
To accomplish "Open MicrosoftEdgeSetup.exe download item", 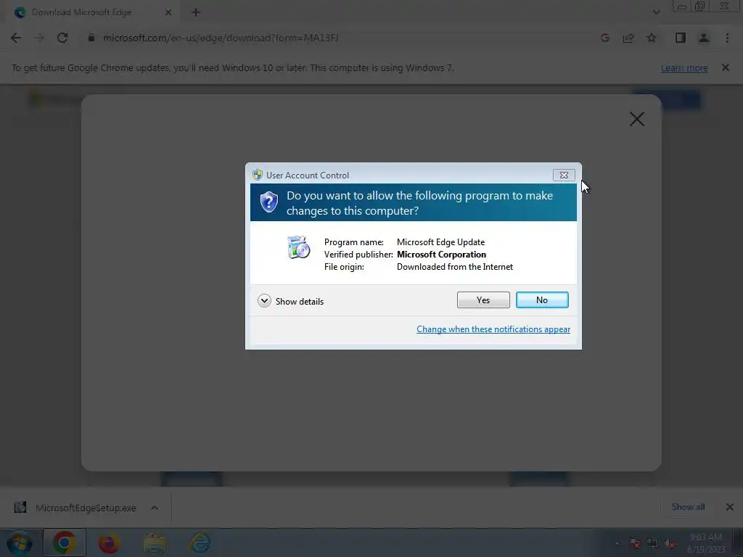I will (x=86, y=508).
